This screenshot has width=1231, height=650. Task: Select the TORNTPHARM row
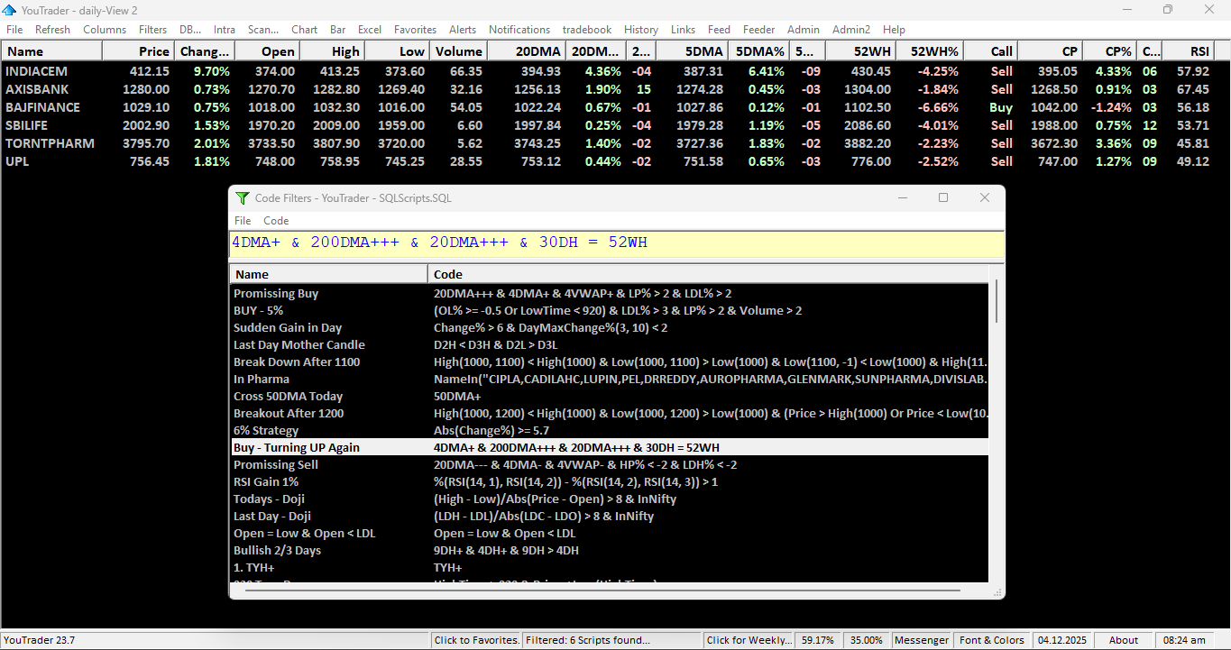click(615, 143)
